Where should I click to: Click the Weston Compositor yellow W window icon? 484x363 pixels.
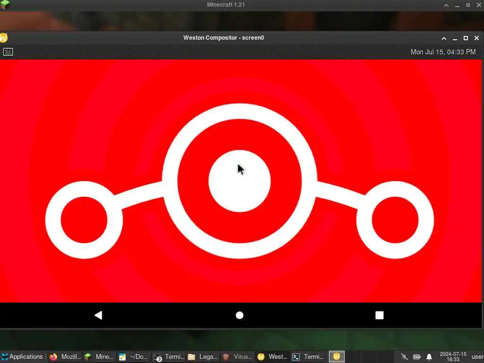(4, 38)
